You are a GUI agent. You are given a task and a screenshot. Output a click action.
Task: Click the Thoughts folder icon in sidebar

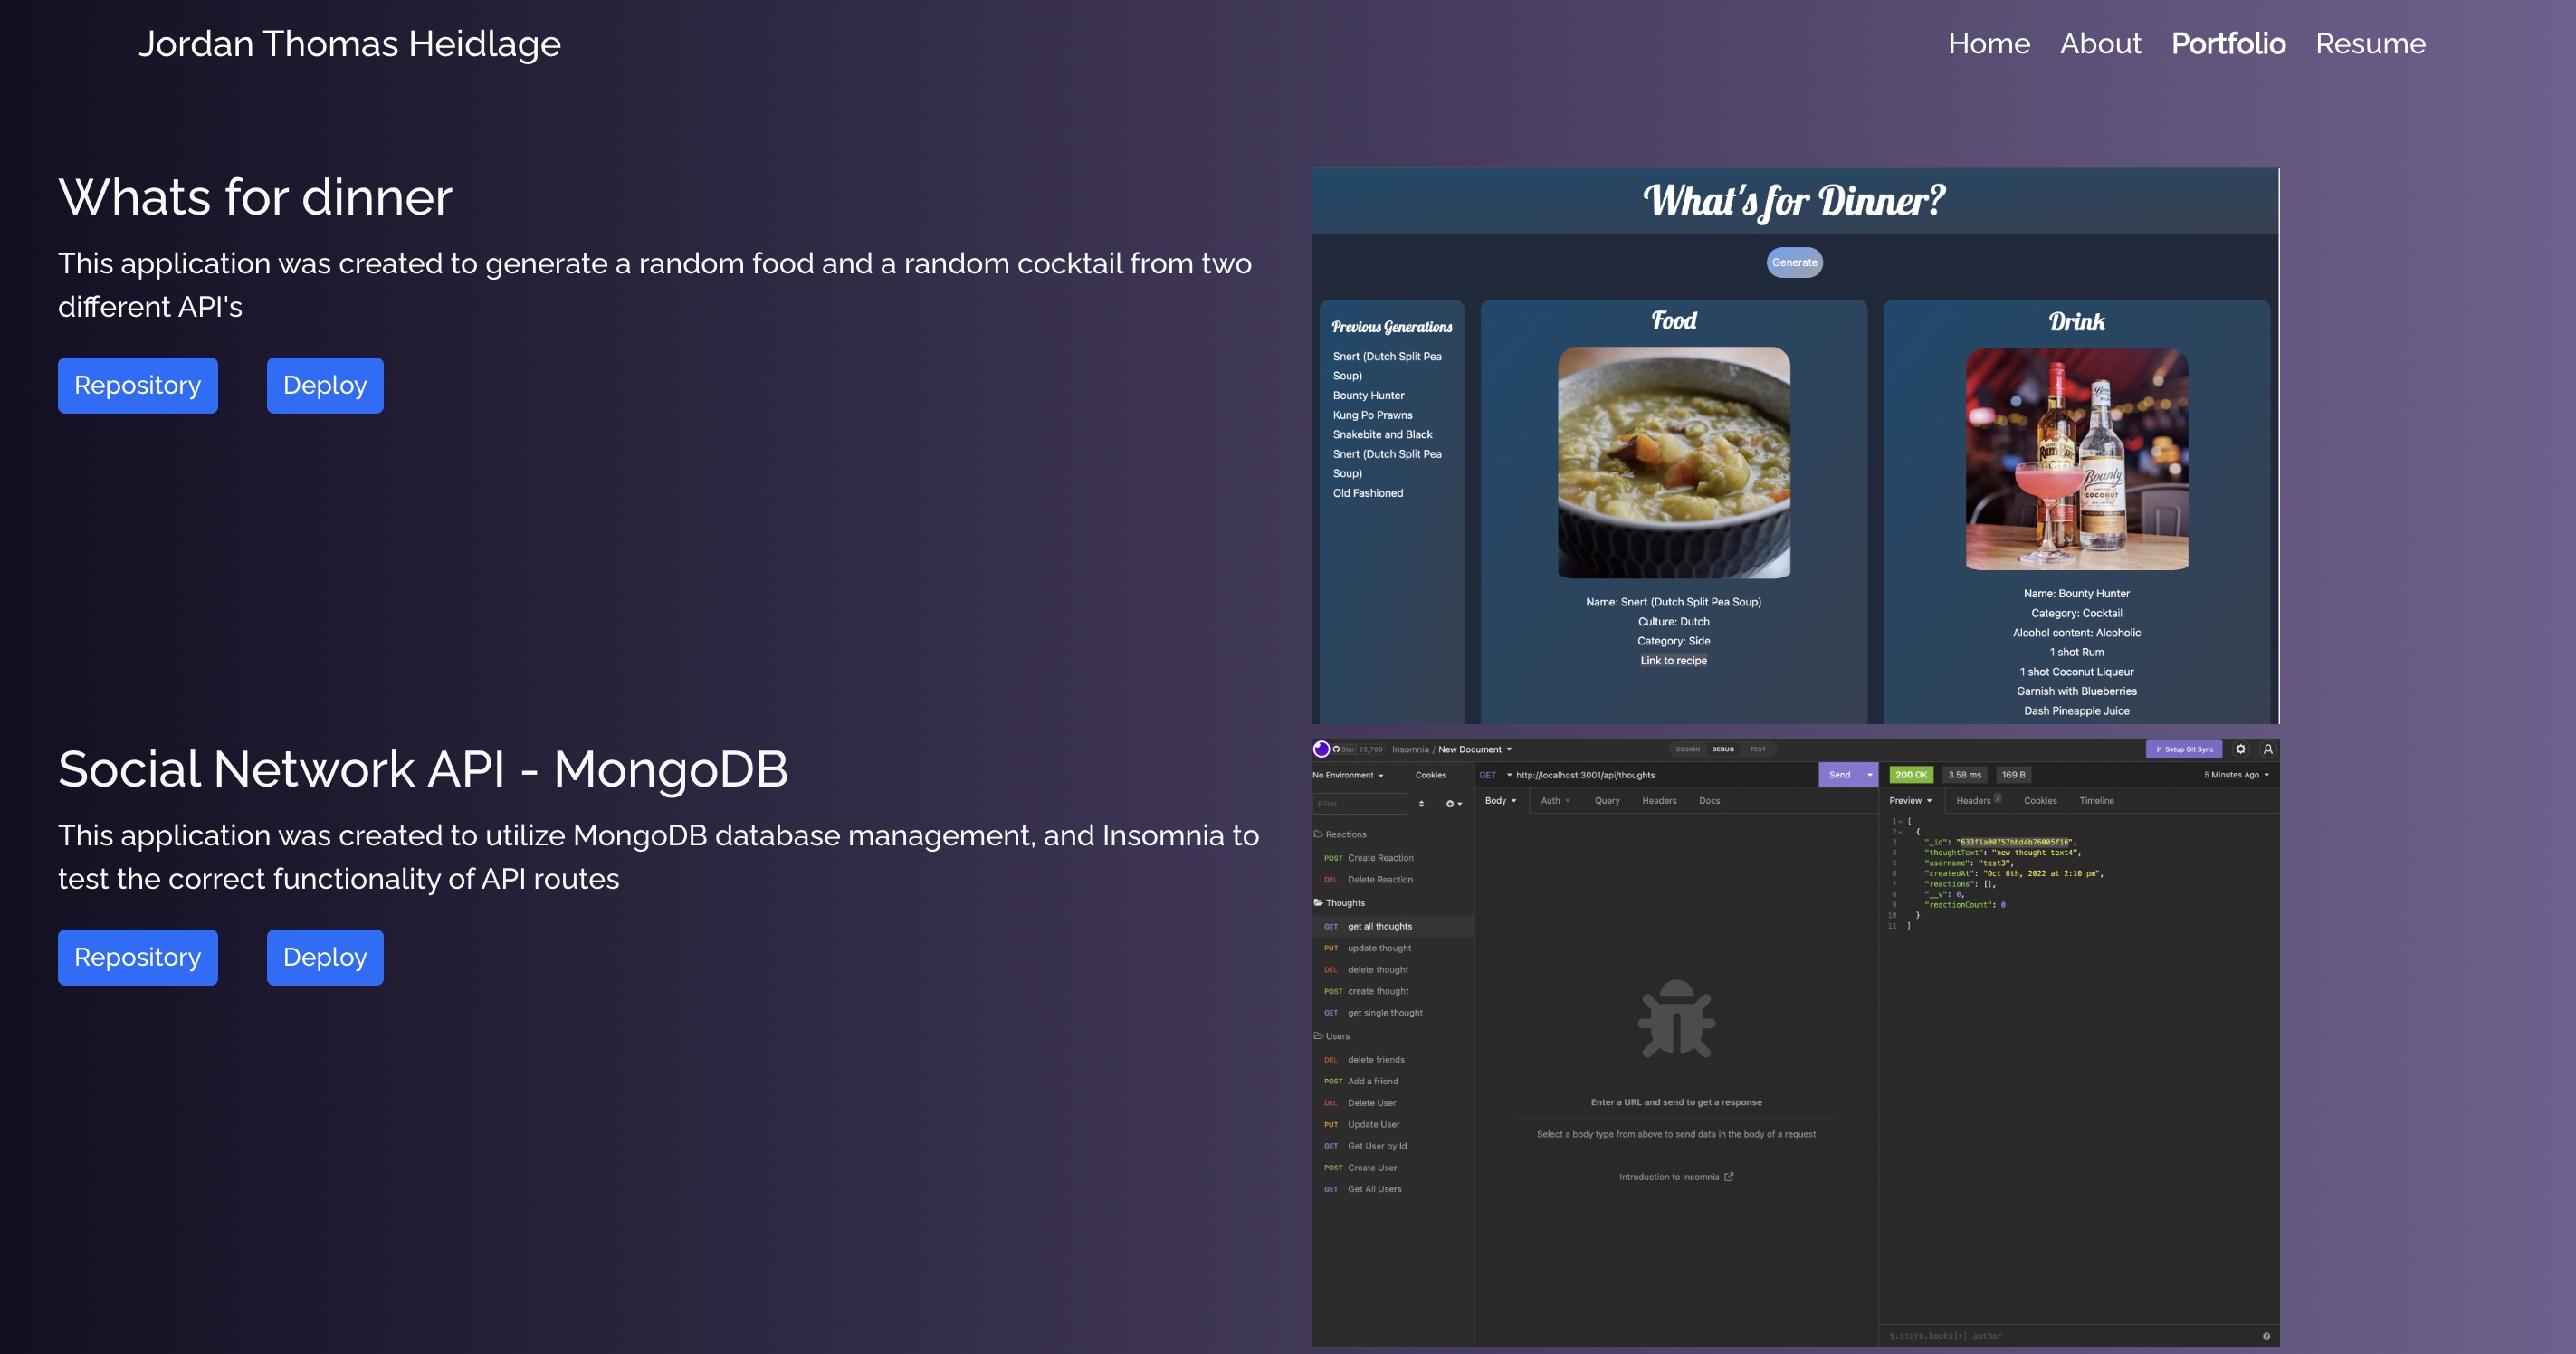(x=1318, y=903)
